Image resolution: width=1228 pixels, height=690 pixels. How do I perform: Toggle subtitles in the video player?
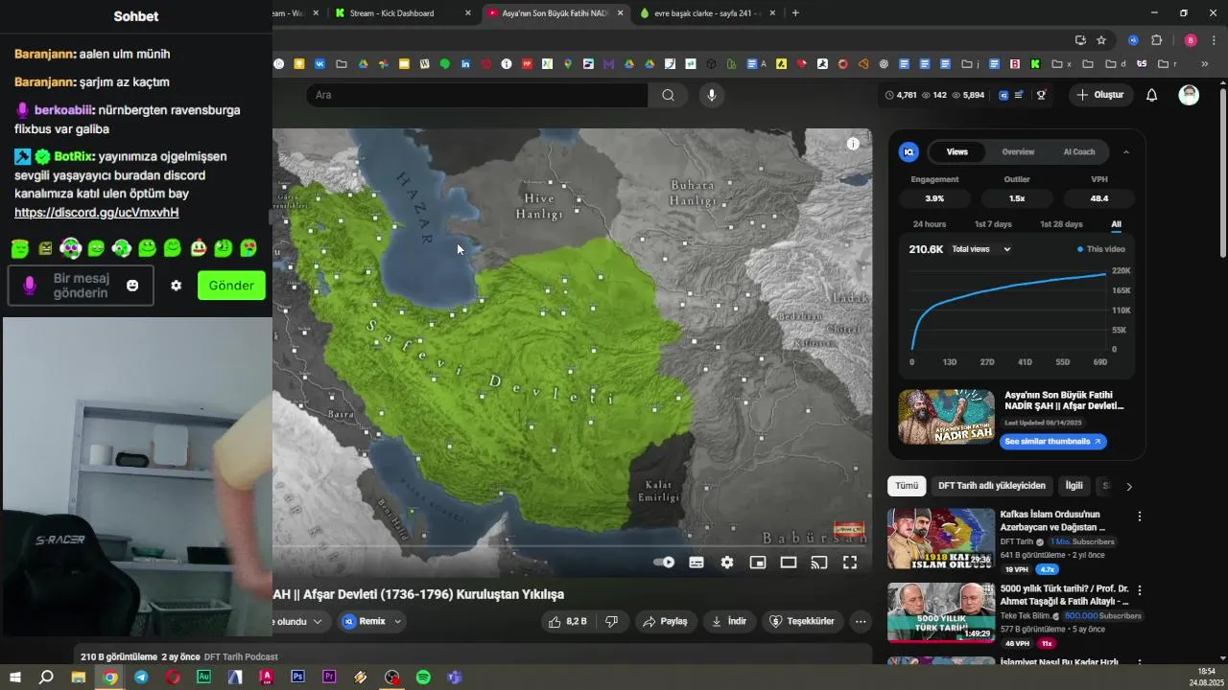[x=697, y=563]
